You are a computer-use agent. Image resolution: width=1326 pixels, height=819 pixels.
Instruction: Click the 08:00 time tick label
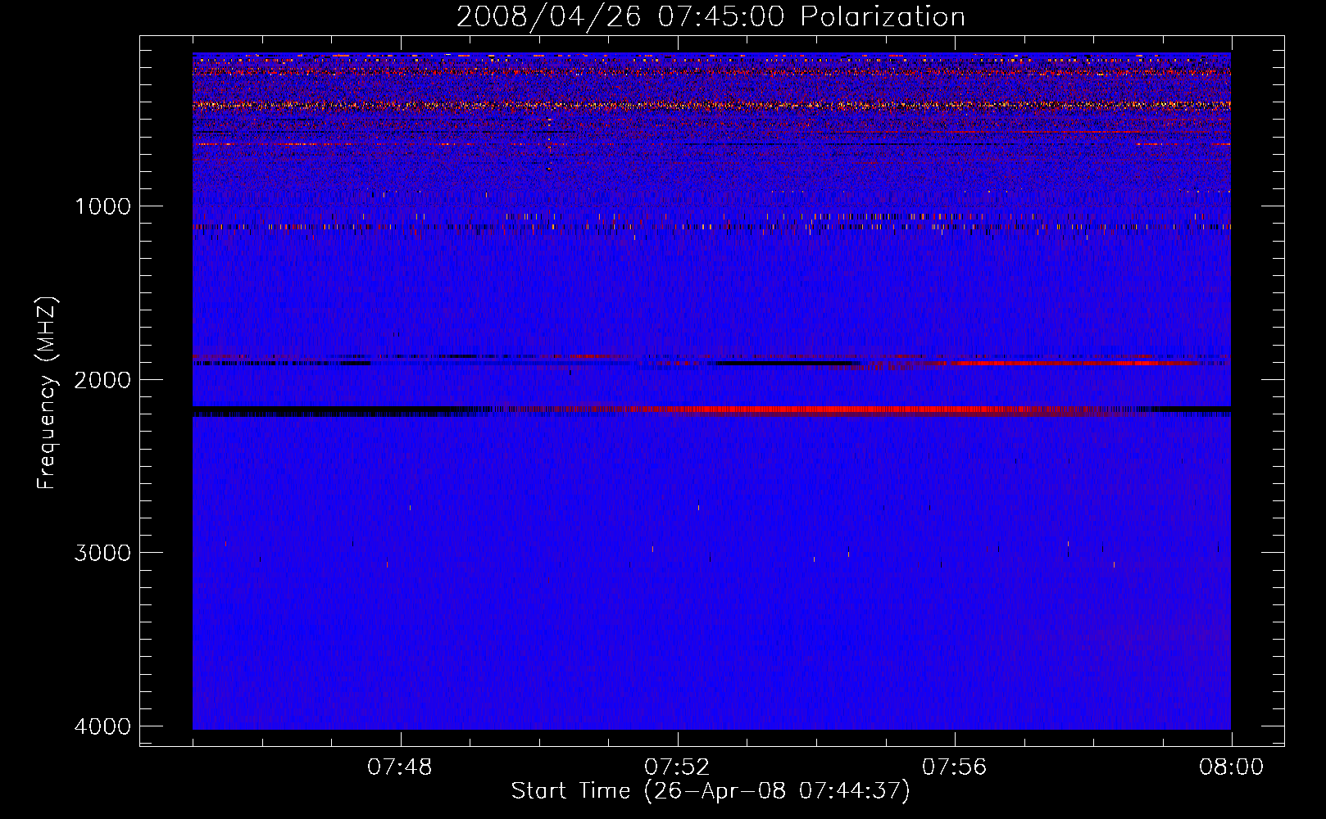coord(1231,767)
